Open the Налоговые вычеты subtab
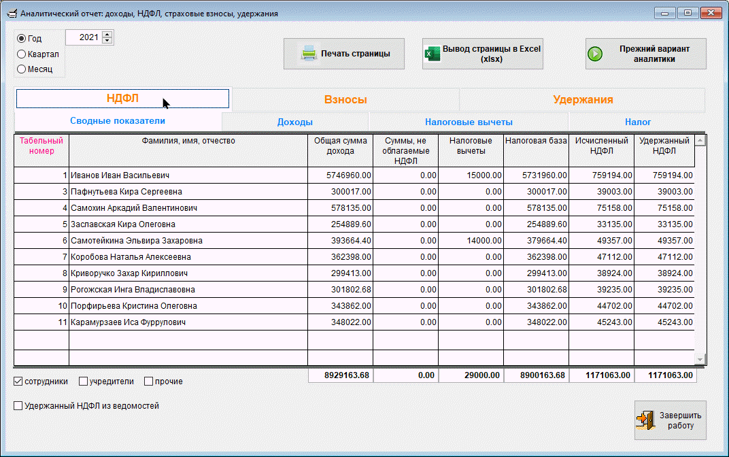This screenshot has width=729, height=457. [x=469, y=122]
